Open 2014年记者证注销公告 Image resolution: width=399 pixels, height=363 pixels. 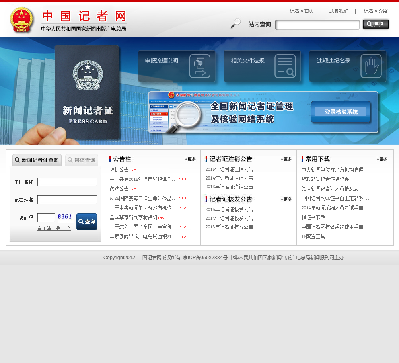coord(229,178)
